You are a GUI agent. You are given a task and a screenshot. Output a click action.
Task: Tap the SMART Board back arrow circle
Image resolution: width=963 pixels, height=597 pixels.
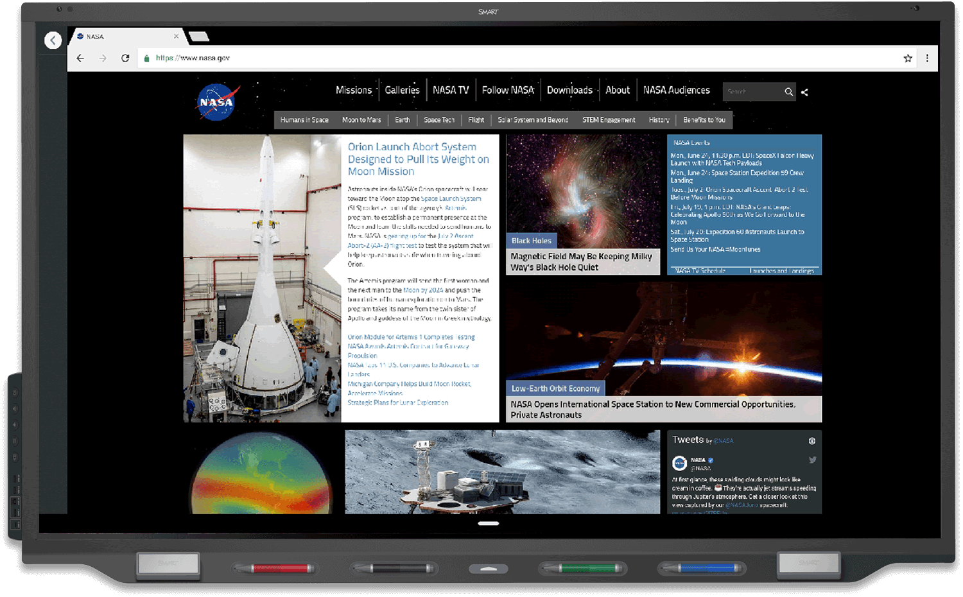tap(53, 40)
